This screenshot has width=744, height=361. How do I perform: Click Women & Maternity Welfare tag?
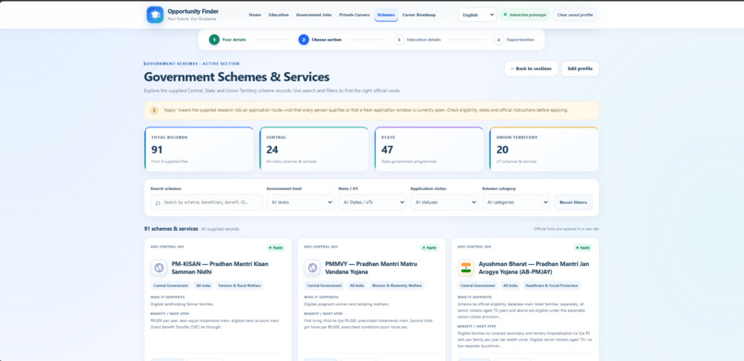point(397,285)
